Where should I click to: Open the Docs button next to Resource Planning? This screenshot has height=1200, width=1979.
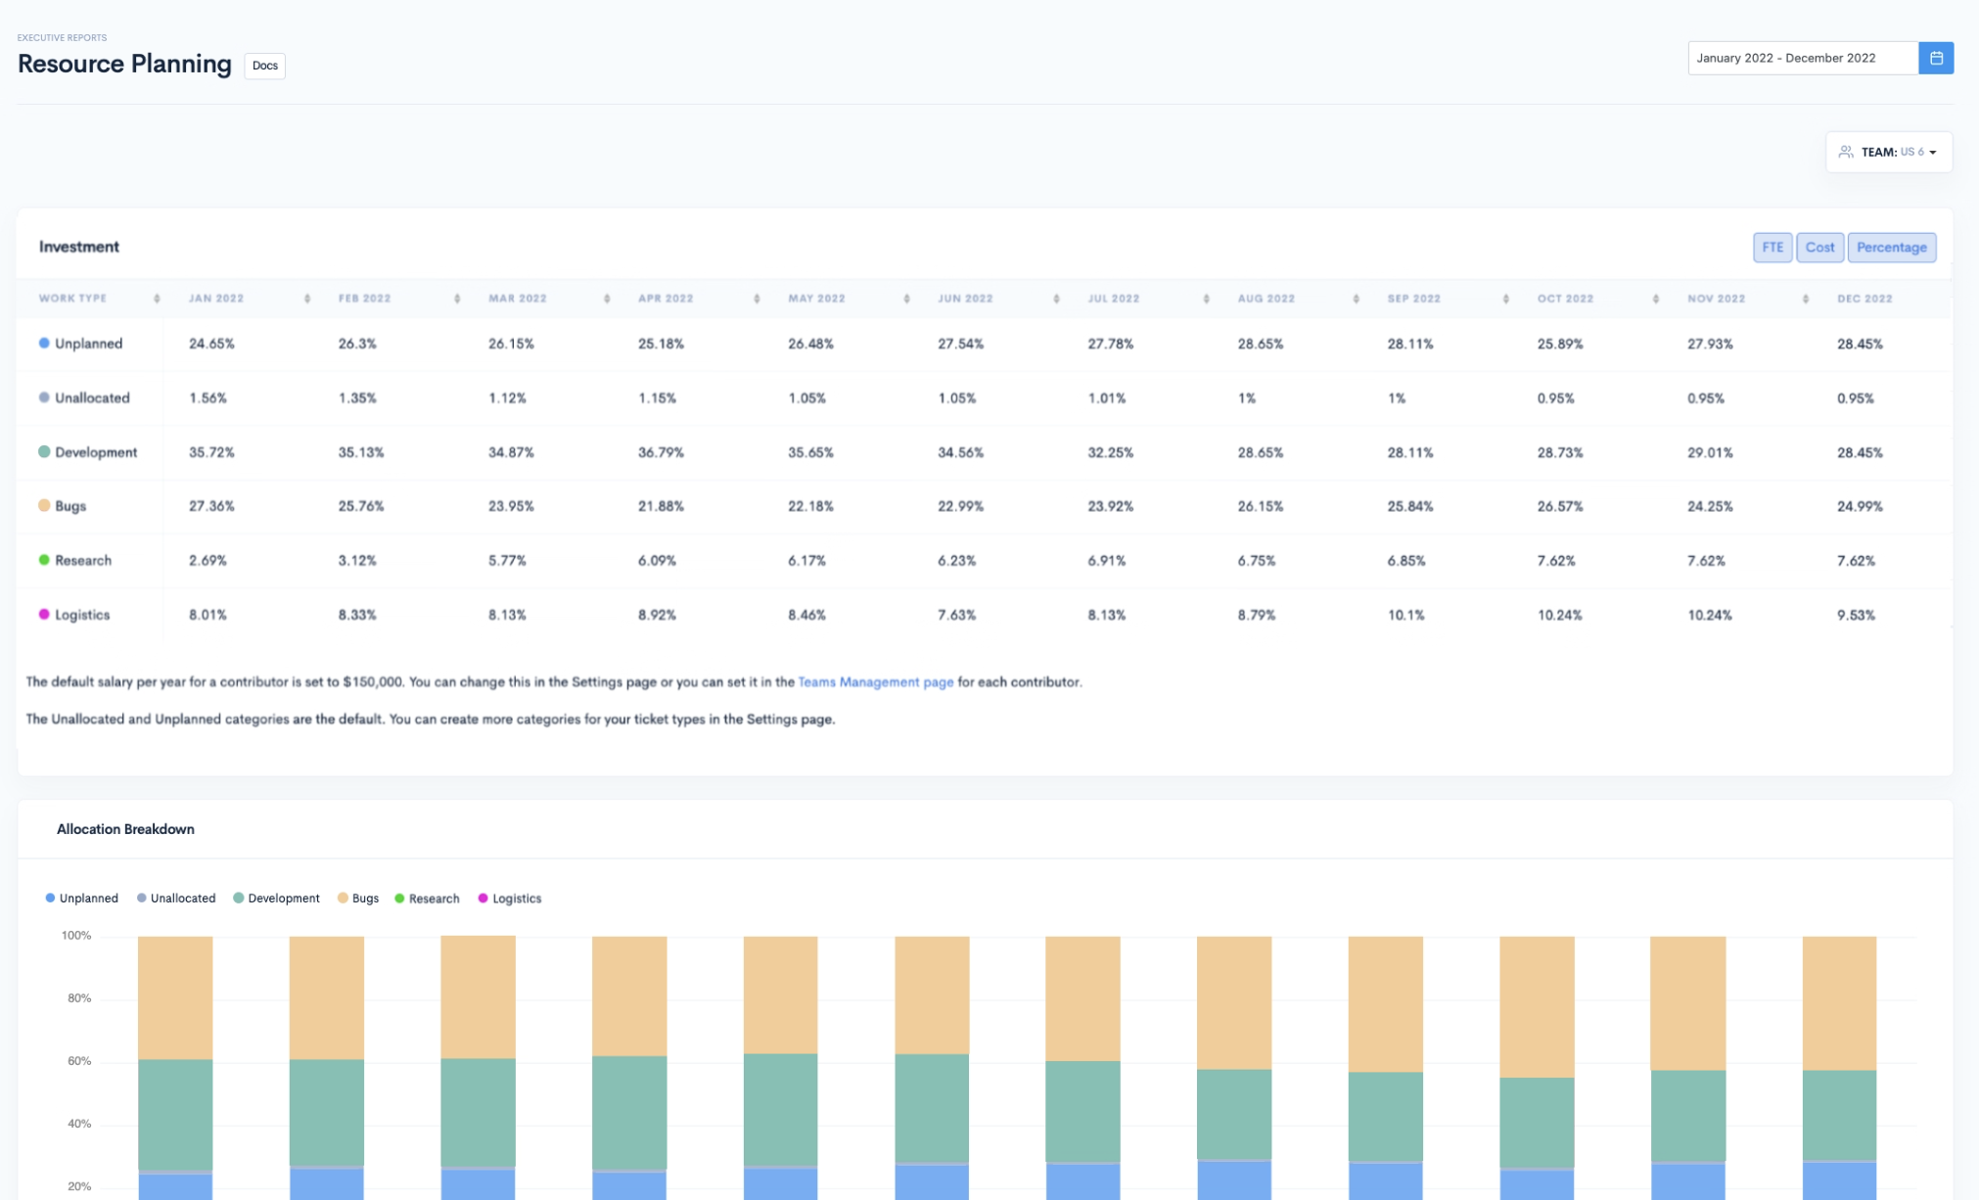point(263,66)
